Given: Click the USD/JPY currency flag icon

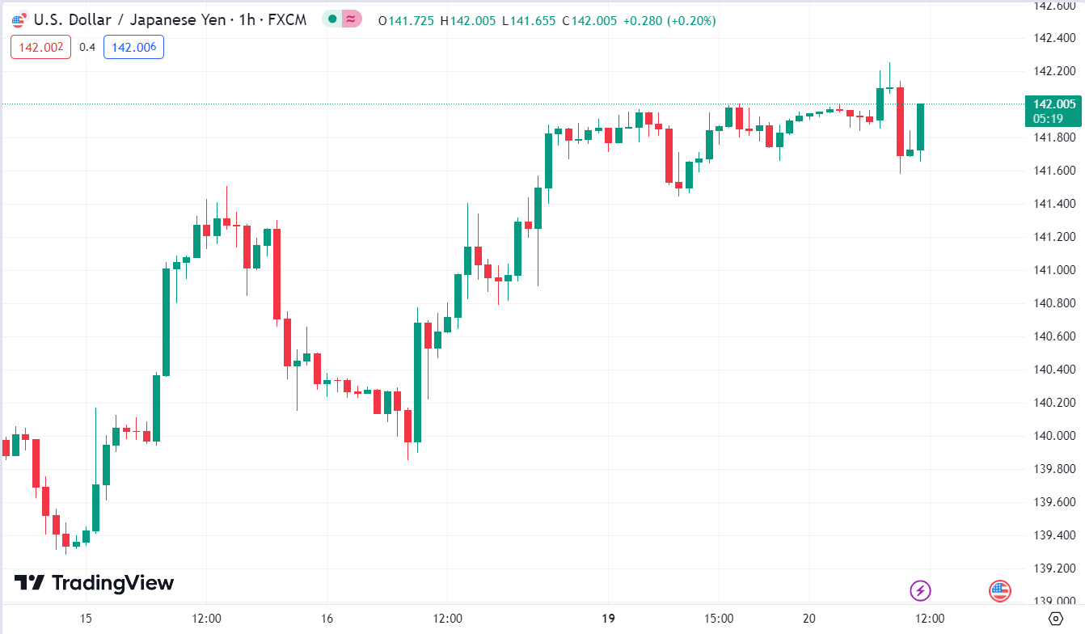Looking at the screenshot, I should coord(19,20).
